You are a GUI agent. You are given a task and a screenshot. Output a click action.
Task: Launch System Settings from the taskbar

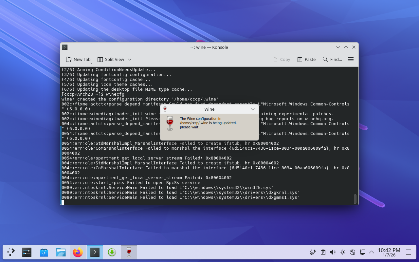click(x=27, y=252)
